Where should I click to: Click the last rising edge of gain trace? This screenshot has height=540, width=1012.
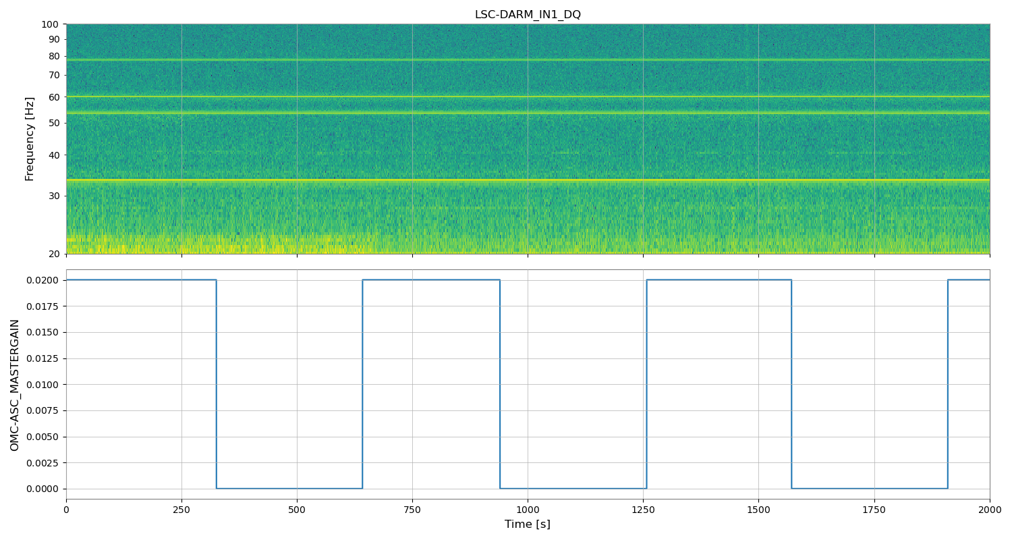pyautogui.click(x=947, y=384)
